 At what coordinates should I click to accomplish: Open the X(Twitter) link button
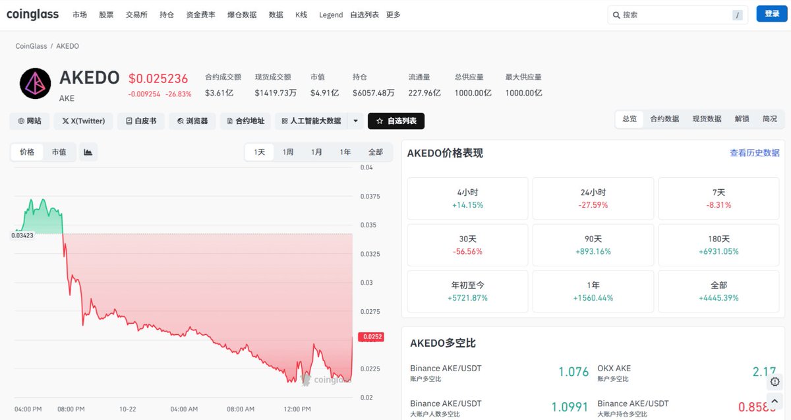click(83, 121)
